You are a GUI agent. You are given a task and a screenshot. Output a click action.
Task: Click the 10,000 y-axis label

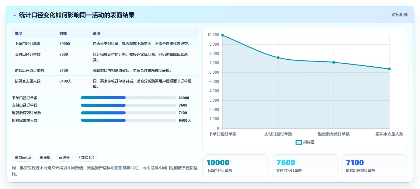pos(213,35)
